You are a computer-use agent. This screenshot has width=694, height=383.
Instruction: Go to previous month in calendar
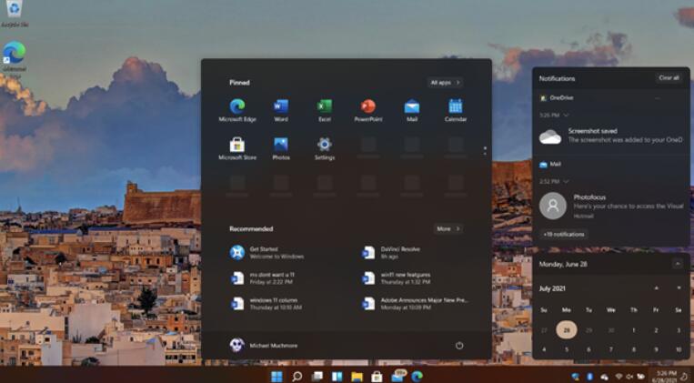click(x=657, y=287)
